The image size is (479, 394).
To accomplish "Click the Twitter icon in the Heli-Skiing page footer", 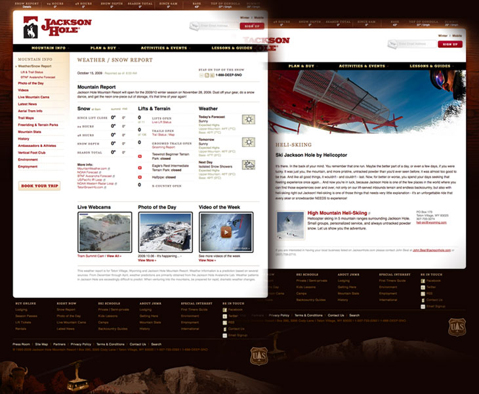I will [423, 287].
